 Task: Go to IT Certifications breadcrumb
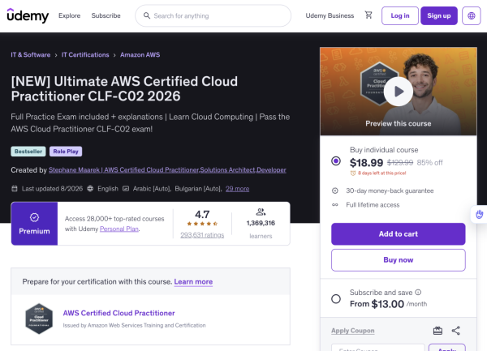tap(85, 55)
